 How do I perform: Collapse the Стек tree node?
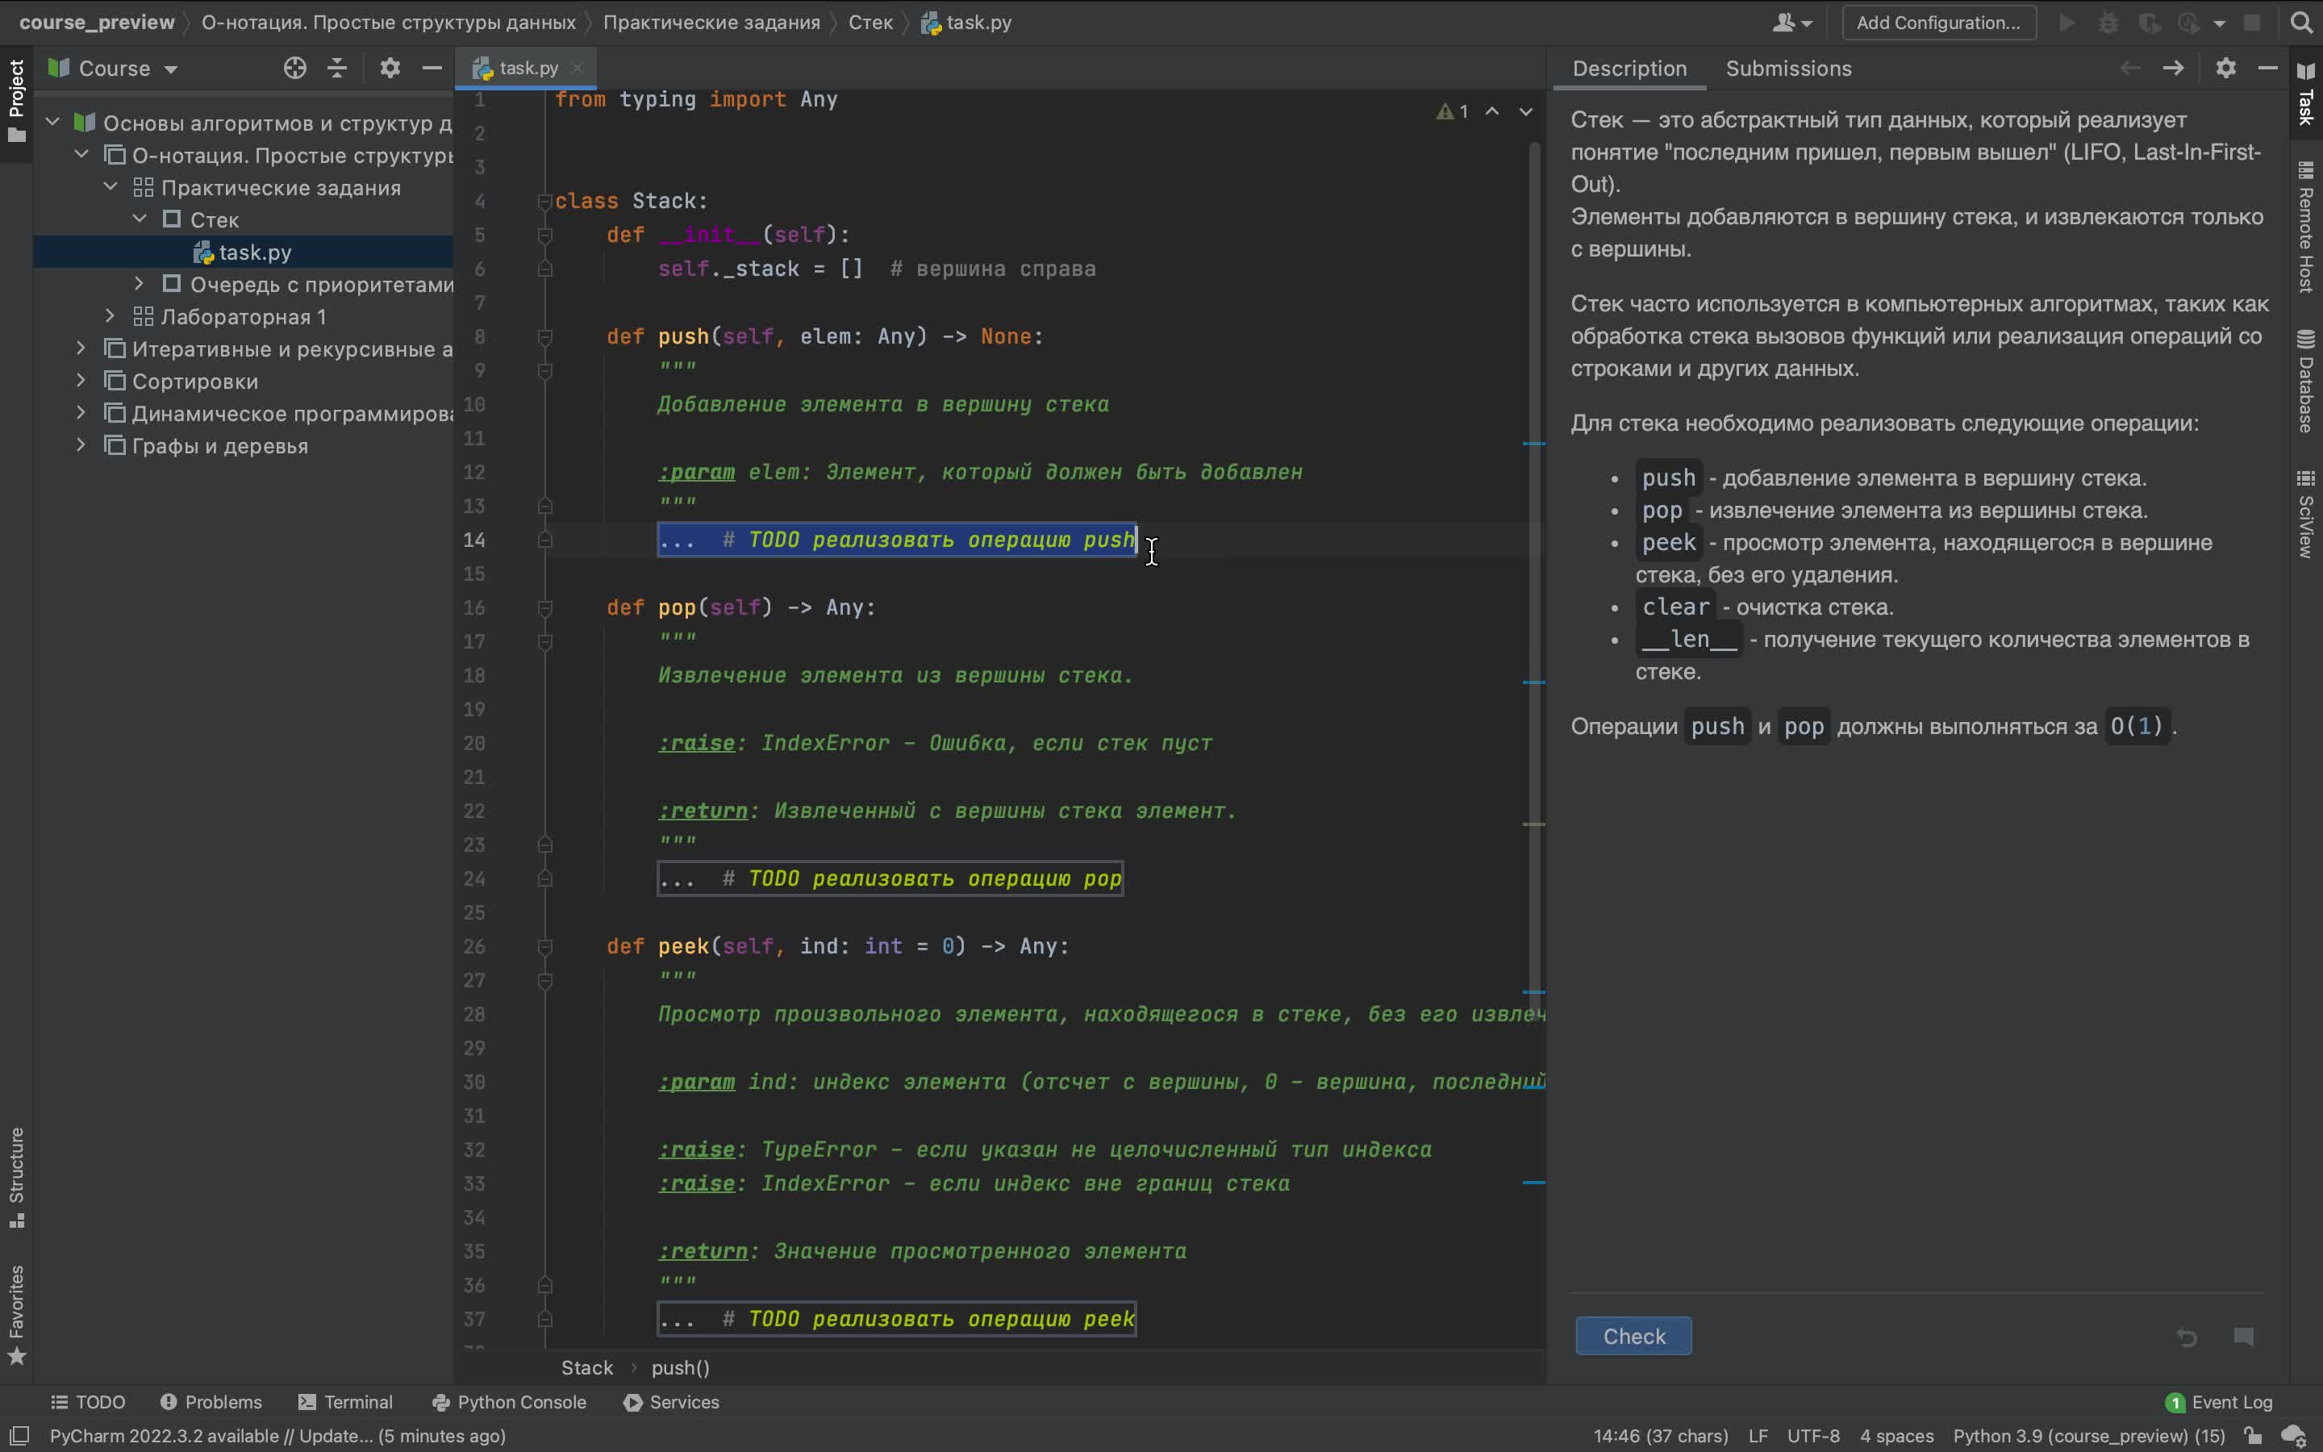(140, 219)
